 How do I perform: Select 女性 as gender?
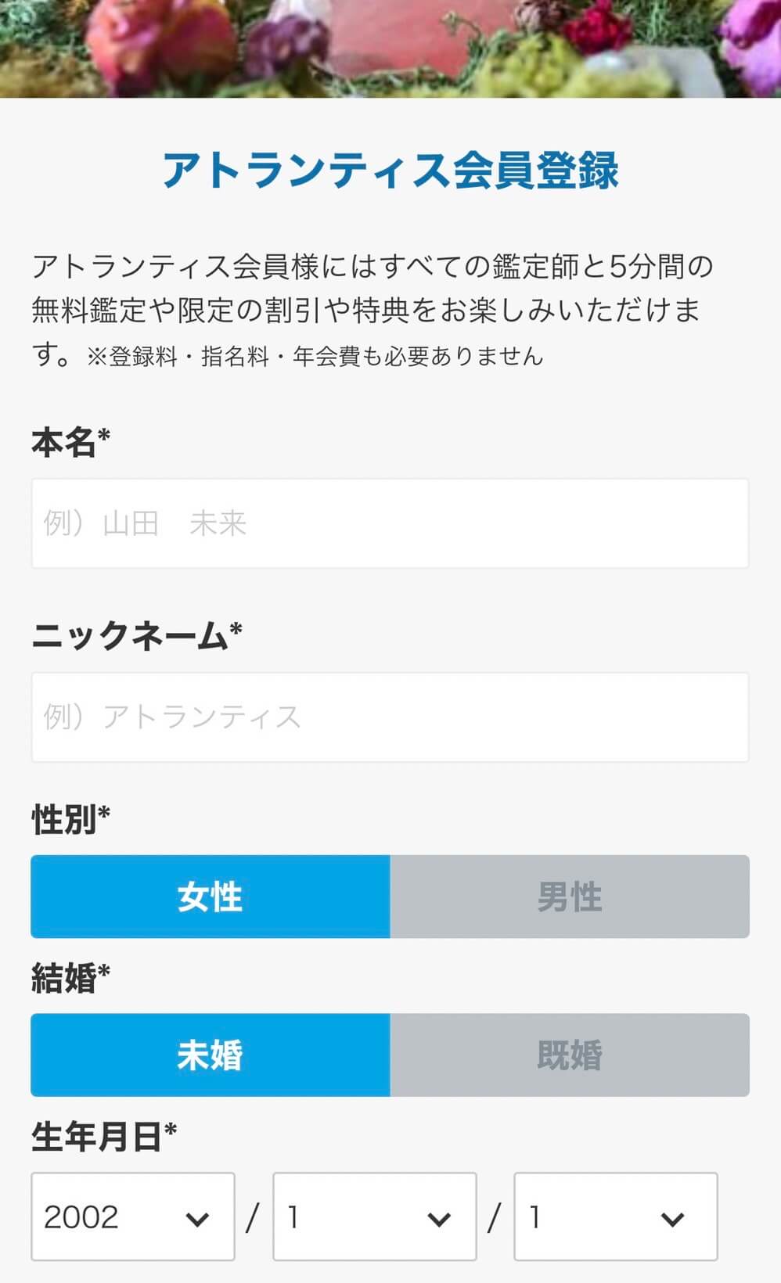211,897
